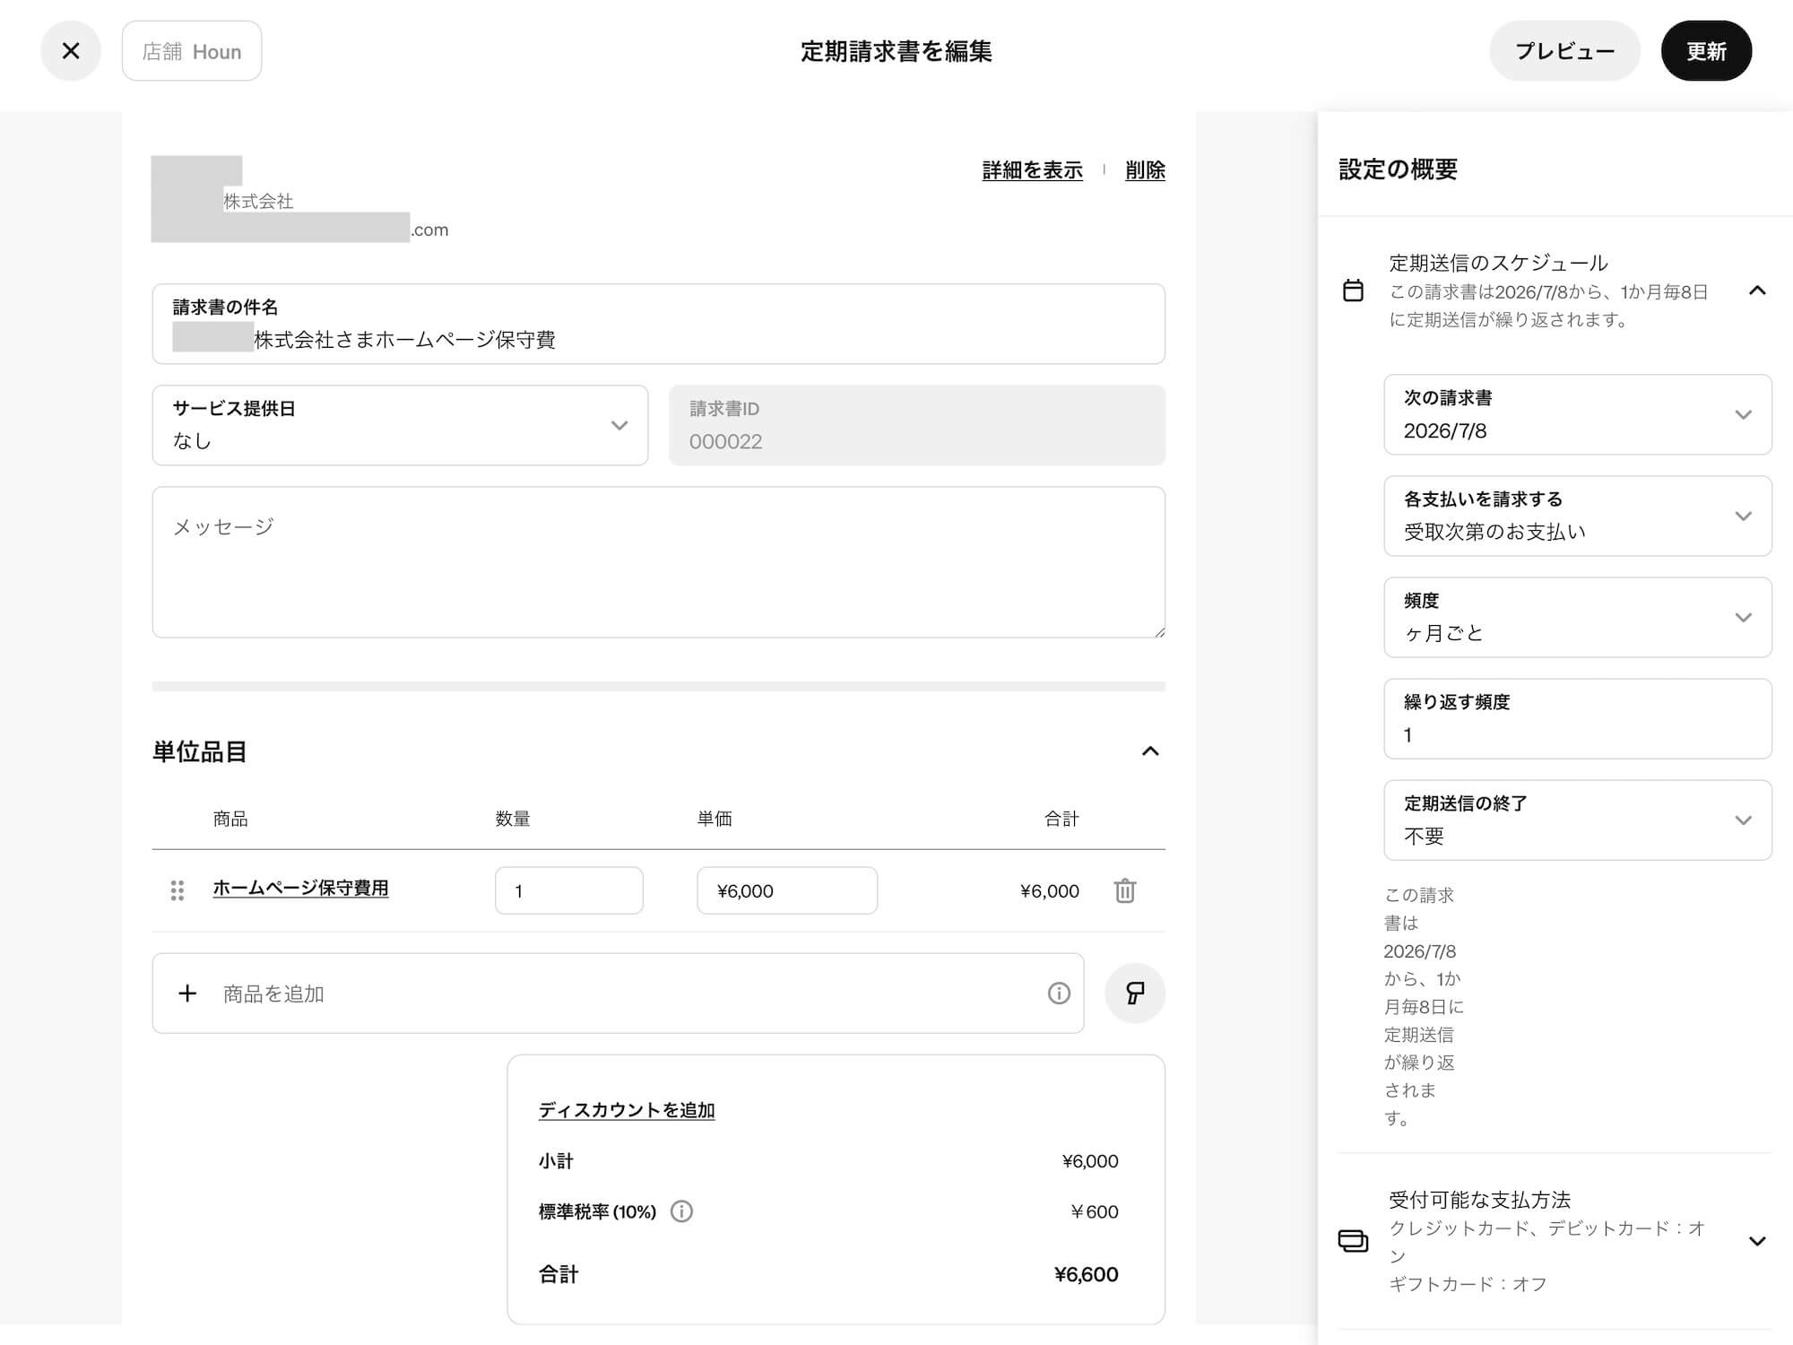
Task: Open the プレビュー preview
Action: 1564,51
